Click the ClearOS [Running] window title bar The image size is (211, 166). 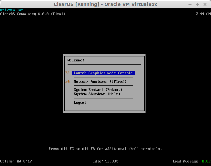pos(105,4)
